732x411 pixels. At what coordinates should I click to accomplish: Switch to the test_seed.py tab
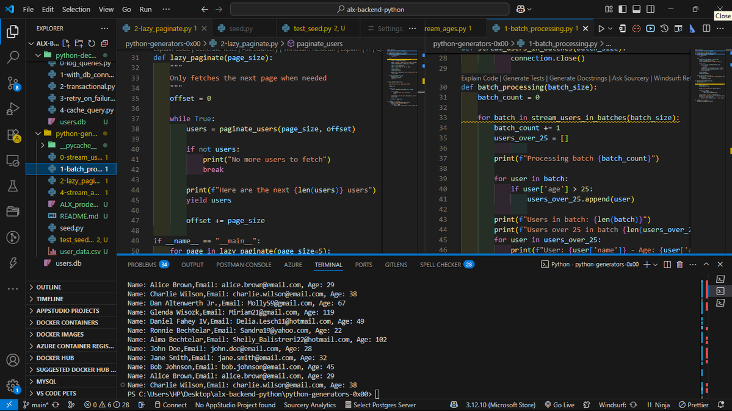tap(319, 29)
